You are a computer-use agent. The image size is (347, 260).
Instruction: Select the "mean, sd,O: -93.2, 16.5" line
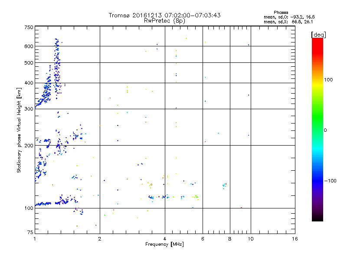(289, 17)
